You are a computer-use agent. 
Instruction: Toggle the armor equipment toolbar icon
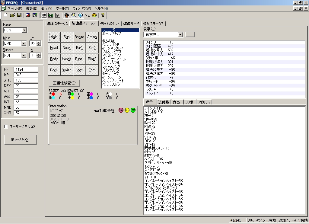pyautogui.click(x=67, y=15)
